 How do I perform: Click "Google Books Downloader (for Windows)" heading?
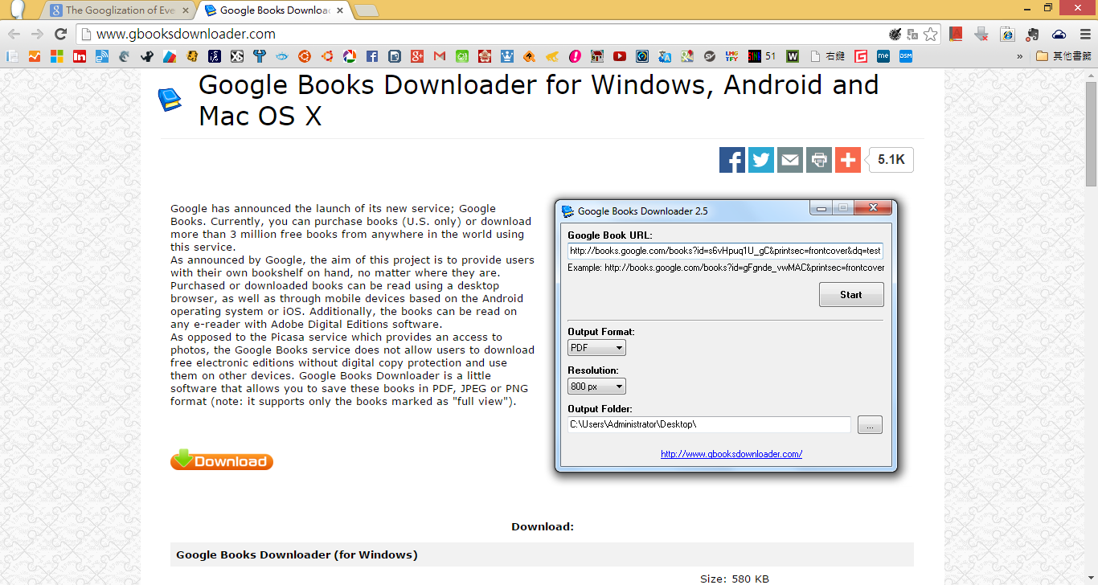click(x=297, y=555)
